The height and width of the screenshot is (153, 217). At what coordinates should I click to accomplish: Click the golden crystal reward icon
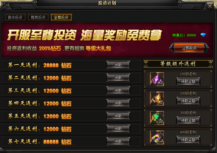click(x=157, y=99)
